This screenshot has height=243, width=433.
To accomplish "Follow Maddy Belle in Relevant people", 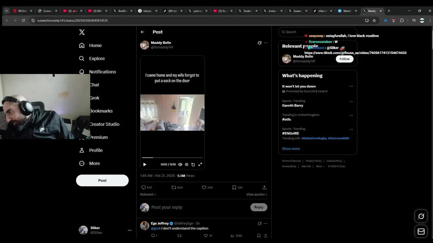I will coord(344,59).
